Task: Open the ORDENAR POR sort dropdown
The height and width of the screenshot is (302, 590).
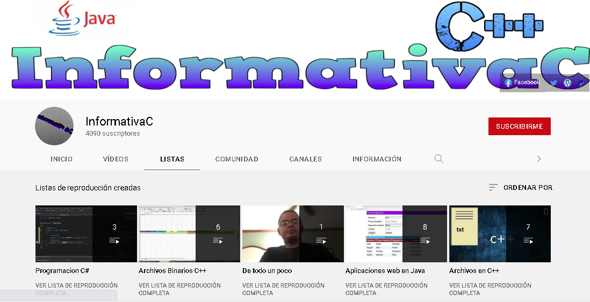Action: pos(520,187)
